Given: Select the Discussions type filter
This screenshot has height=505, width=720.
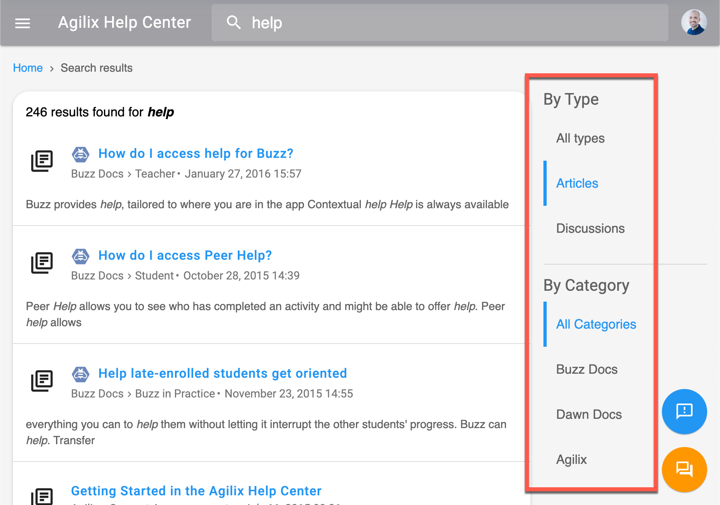Looking at the screenshot, I should click(x=590, y=228).
